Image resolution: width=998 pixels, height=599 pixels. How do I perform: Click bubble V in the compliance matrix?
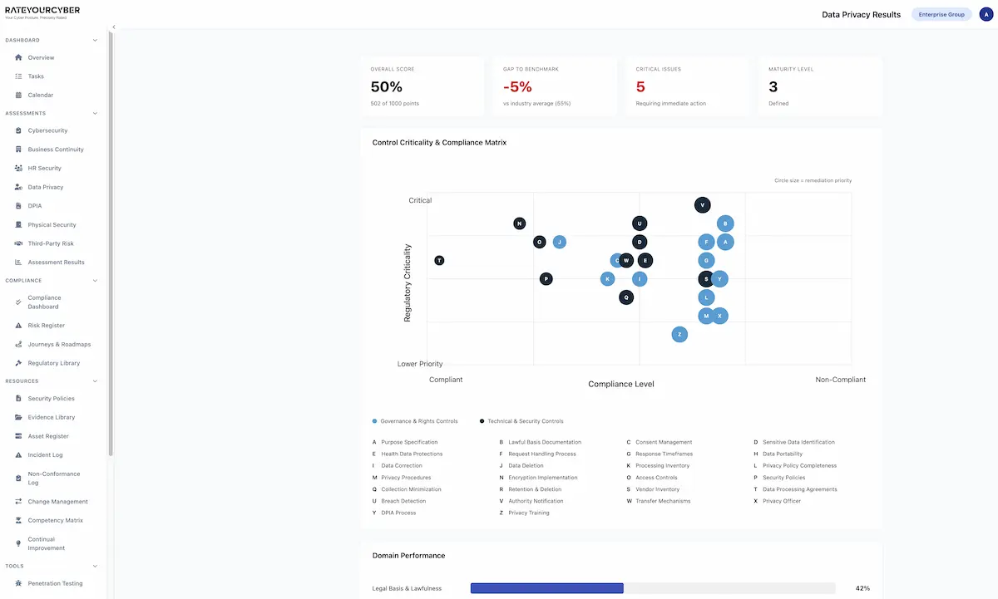coord(703,205)
